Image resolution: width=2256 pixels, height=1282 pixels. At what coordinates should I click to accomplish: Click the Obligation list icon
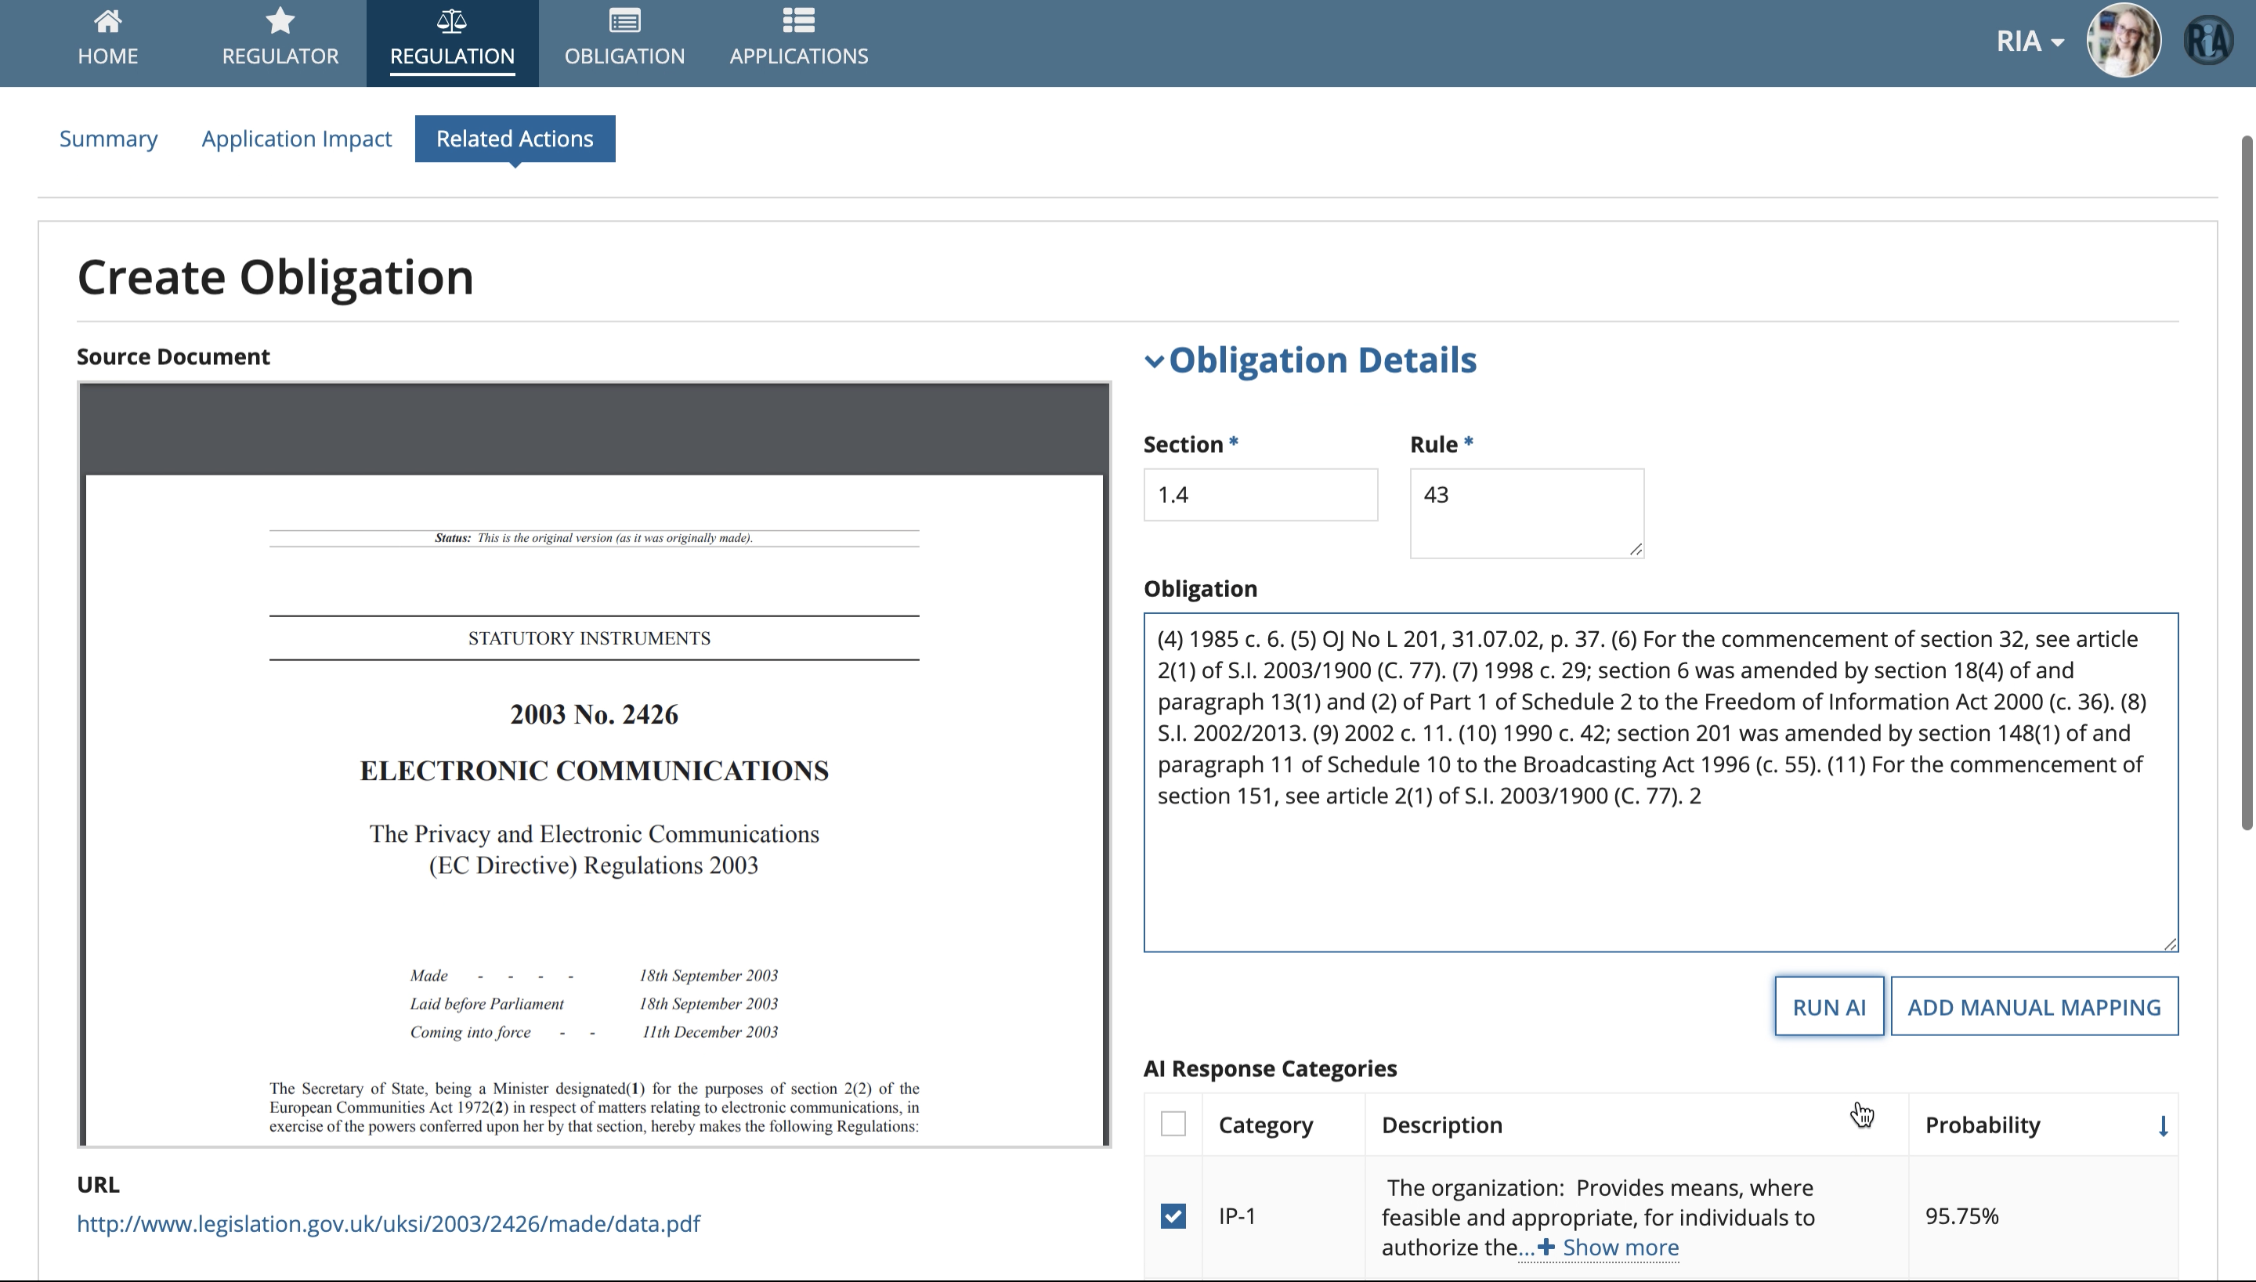click(x=624, y=20)
